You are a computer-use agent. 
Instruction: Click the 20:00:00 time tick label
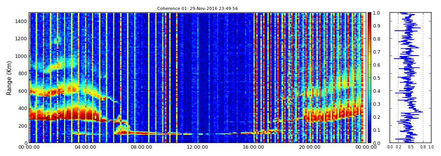click(x=309, y=147)
